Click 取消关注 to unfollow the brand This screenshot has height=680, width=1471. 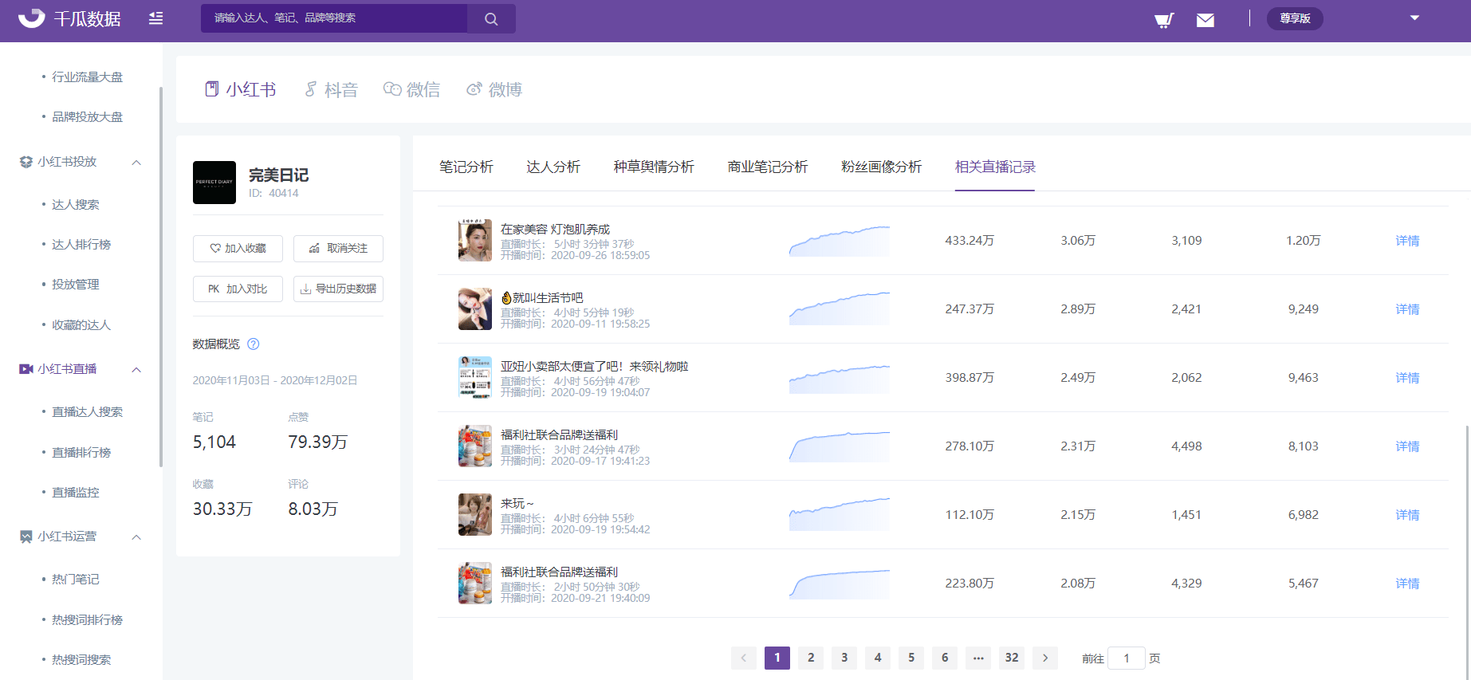[338, 249]
